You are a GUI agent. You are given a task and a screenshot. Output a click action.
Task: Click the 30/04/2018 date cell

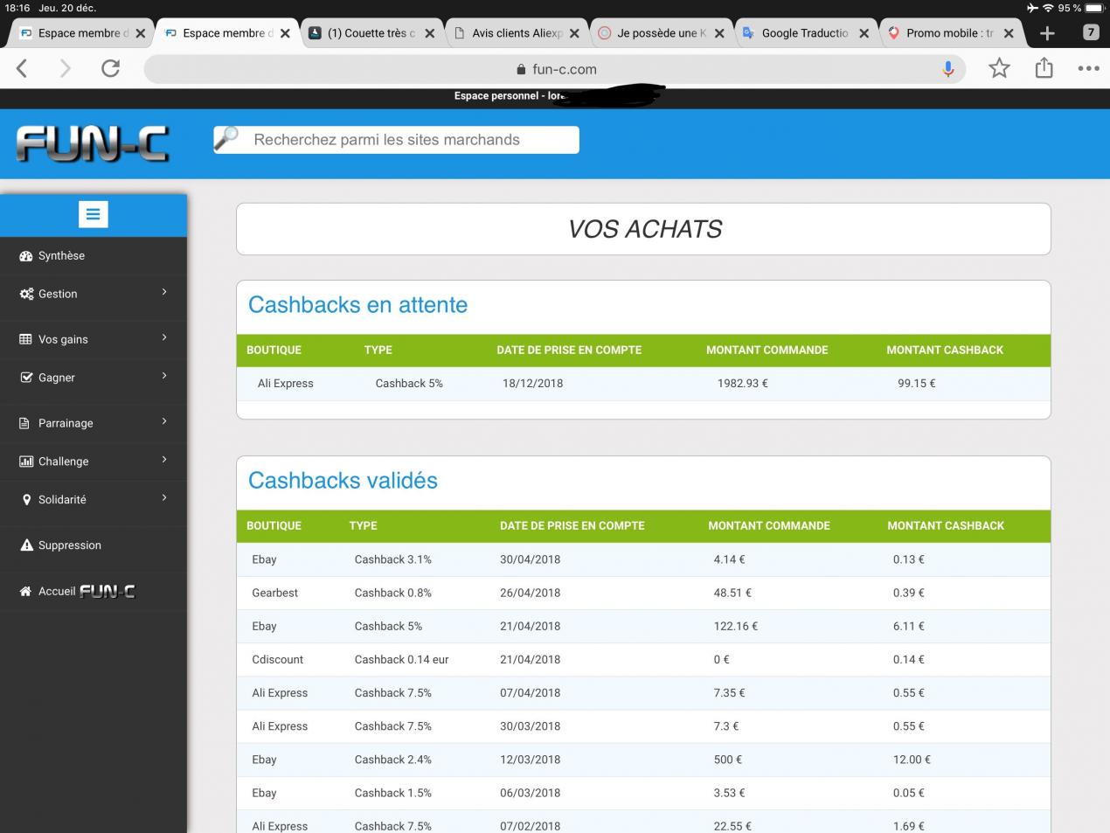[531, 559]
